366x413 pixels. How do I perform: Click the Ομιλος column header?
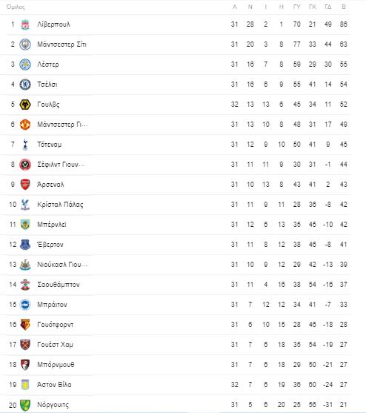point(16,7)
